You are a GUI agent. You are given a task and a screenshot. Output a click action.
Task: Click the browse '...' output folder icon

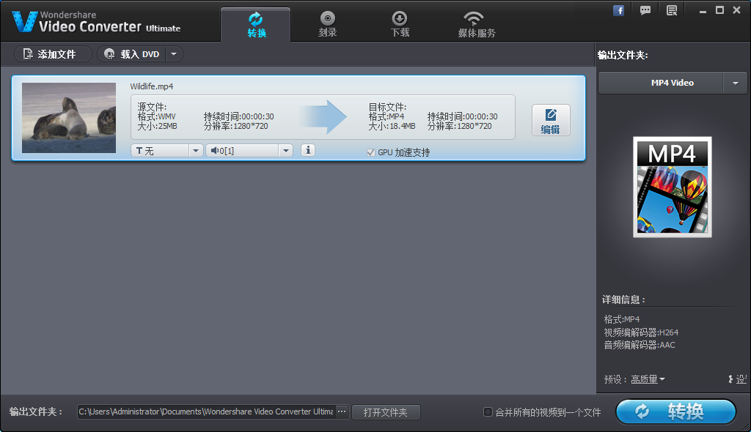[x=342, y=412]
